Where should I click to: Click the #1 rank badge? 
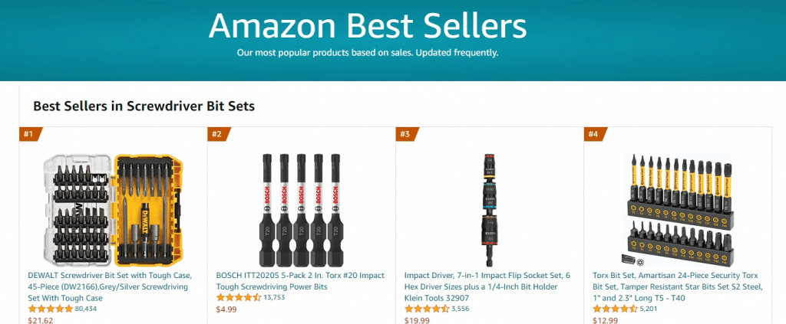(29, 135)
